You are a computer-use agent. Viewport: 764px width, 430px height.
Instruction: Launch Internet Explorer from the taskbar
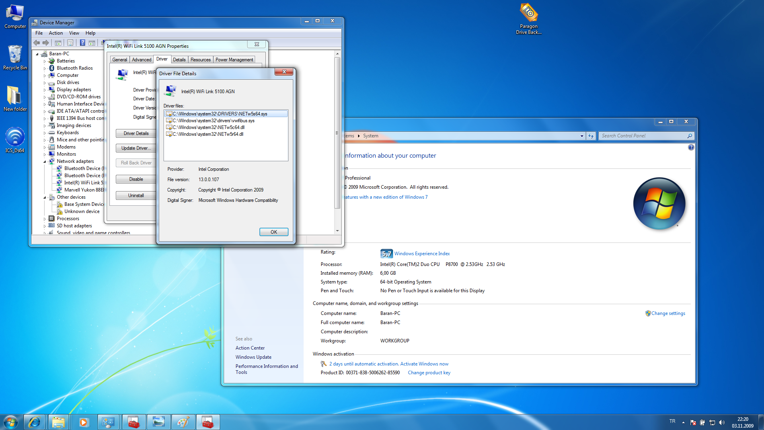(x=34, y=422)
